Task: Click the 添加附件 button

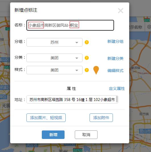Action: point(101,118)
